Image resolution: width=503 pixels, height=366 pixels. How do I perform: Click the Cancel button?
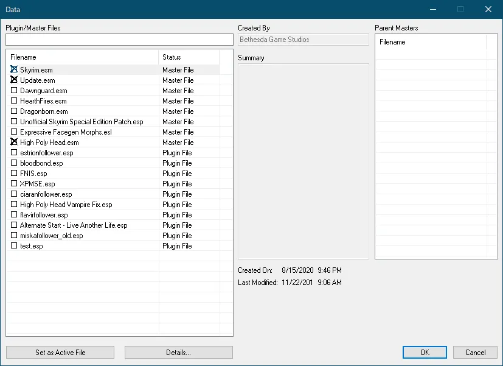(475, 353)
